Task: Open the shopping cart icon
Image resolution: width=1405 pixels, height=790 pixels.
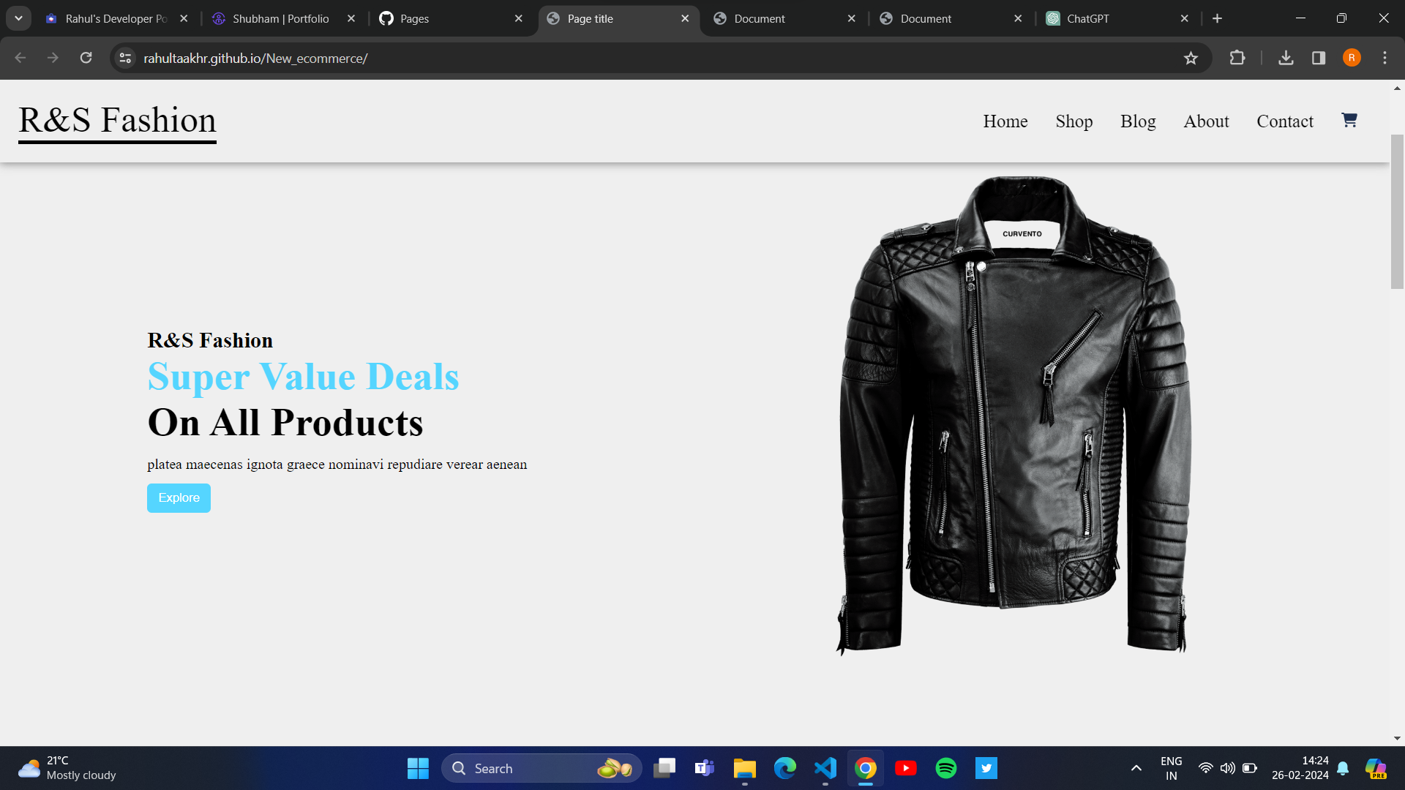Action: 1349,120
